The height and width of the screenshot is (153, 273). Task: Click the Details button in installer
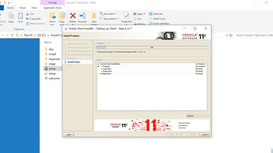pos(190,116)
